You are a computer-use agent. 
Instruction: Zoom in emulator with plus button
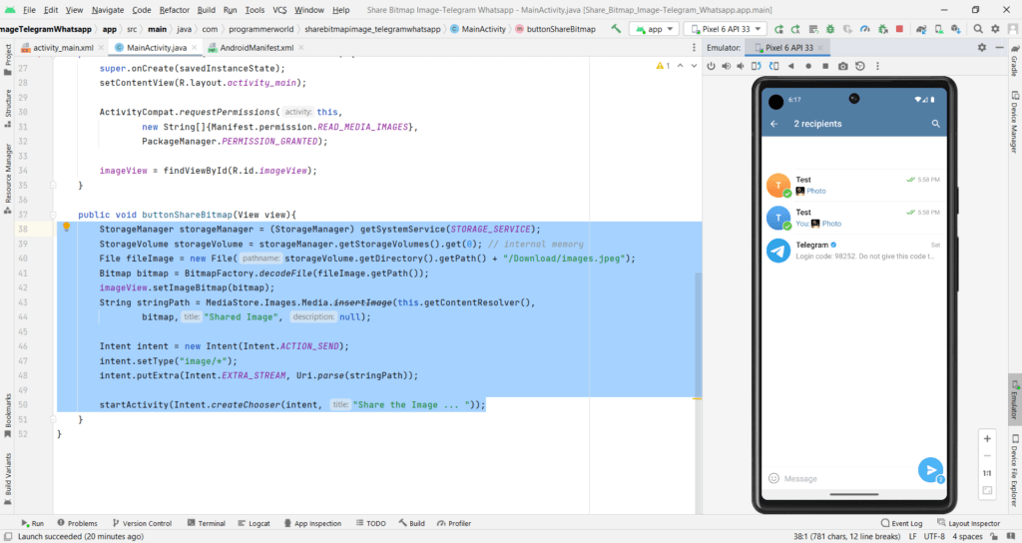point(987,439)
